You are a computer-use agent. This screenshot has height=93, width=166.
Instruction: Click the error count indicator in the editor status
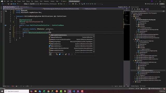click(13, 86)
